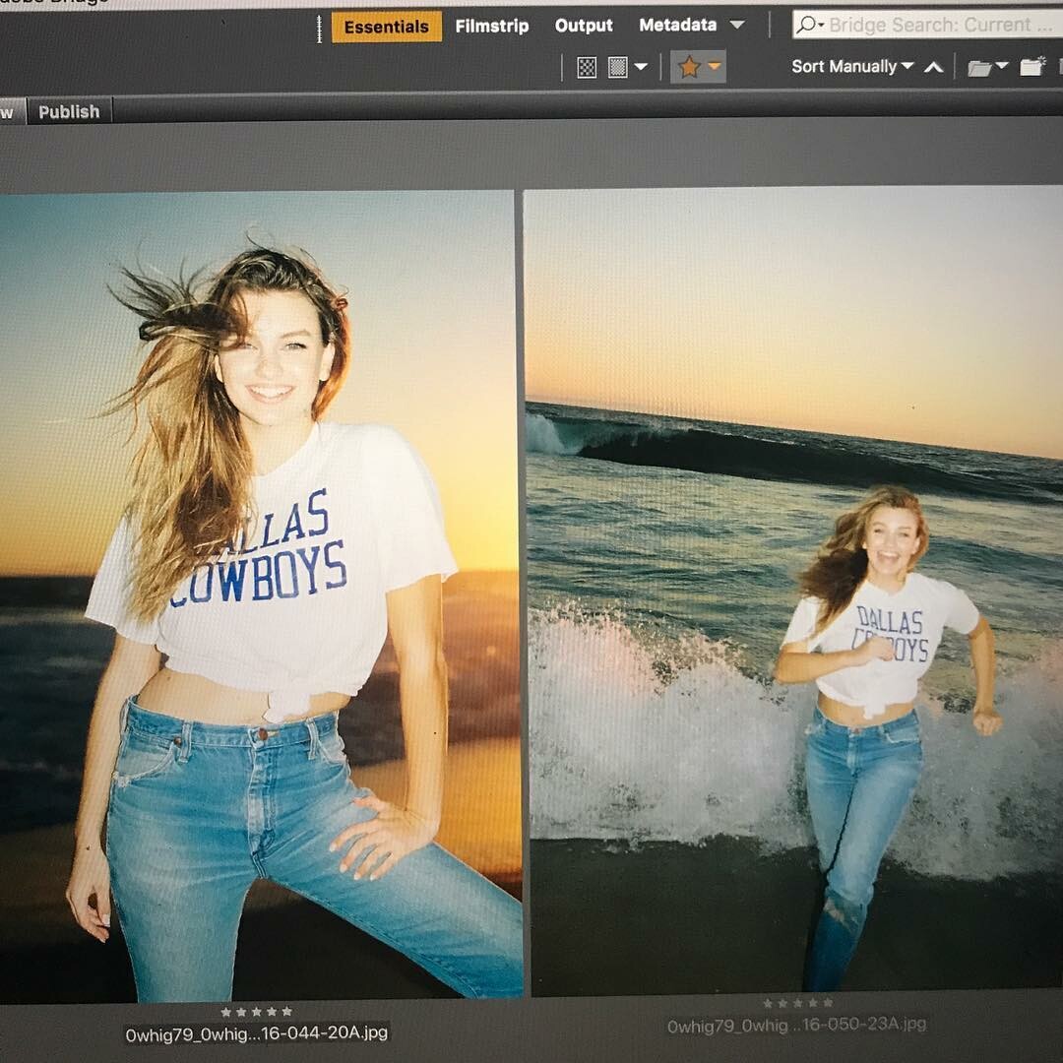The image size is (1063, 1063).
Task: Click the star rating under the 16-050-23A image
Action: pos(797,1003)
